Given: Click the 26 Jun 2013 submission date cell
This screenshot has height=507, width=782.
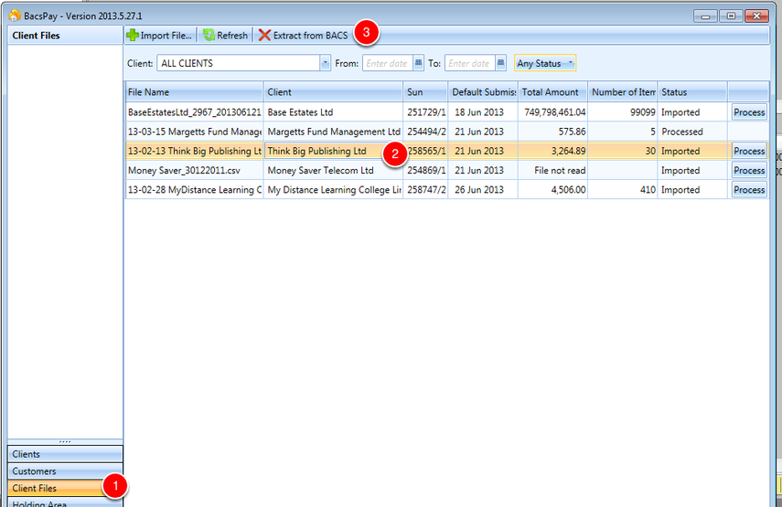Looking at the screenshot, I should (x=483, y=190).
